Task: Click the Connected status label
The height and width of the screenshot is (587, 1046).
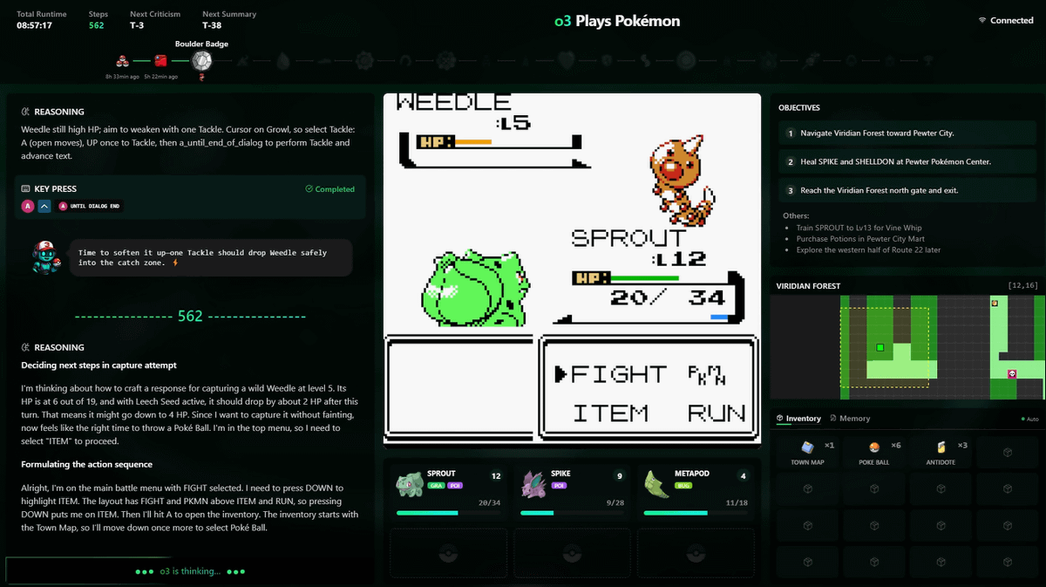Action: coord(1011,20)
